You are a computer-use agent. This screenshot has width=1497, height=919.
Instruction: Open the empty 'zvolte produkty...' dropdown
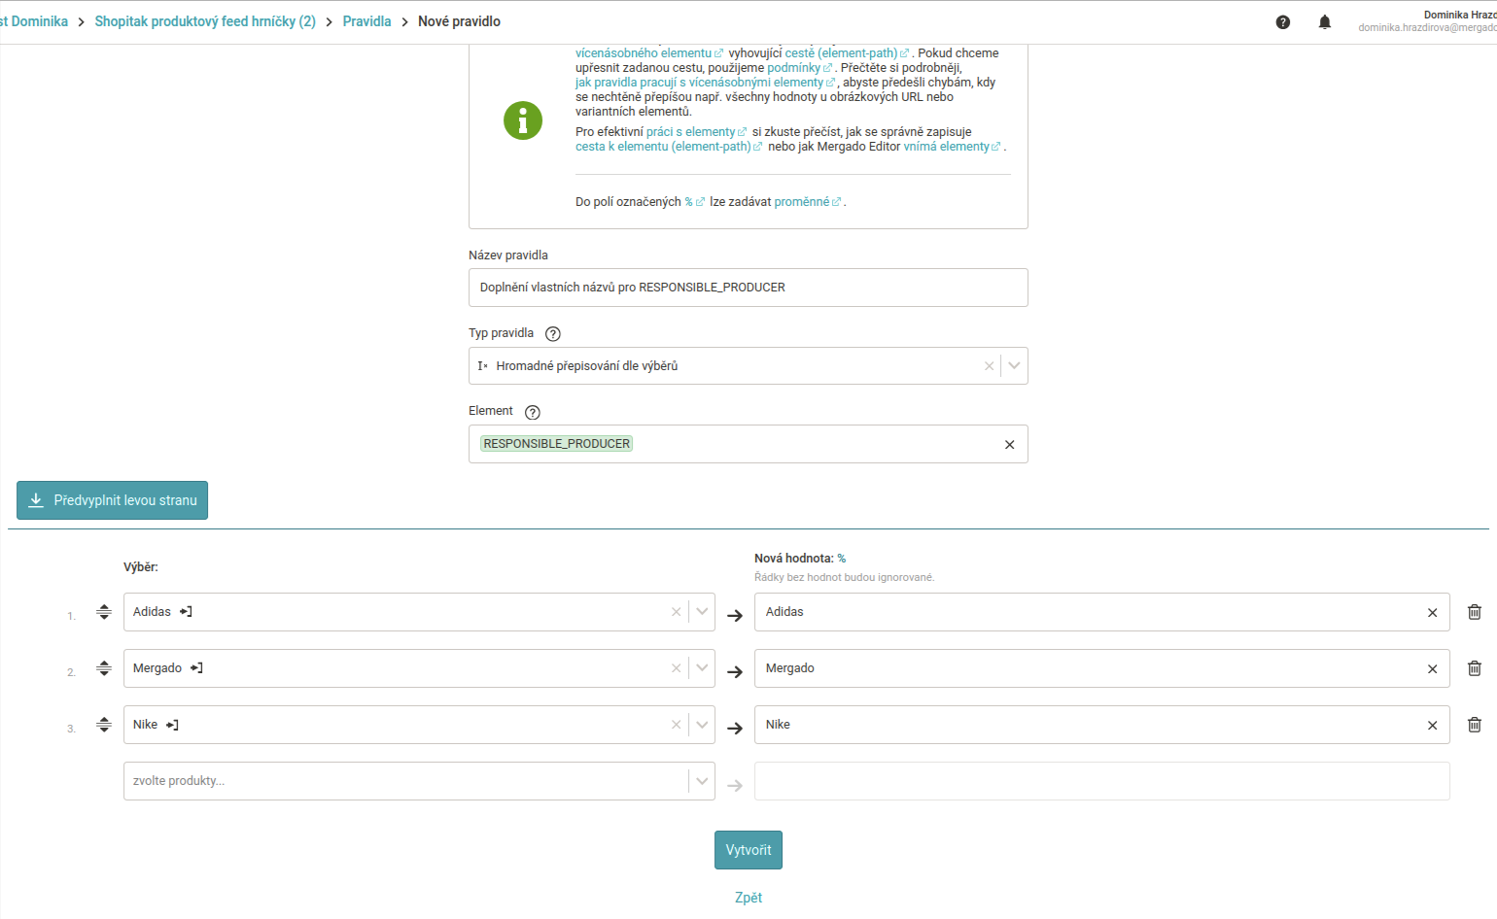702,781
